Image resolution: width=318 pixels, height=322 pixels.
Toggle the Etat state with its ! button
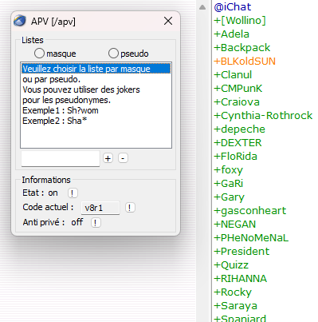point(73,193)
